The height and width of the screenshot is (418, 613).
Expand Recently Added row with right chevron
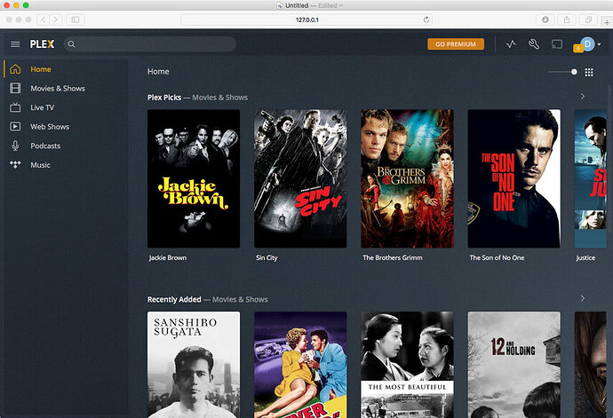pyautogui.click(x=583, y=298)
